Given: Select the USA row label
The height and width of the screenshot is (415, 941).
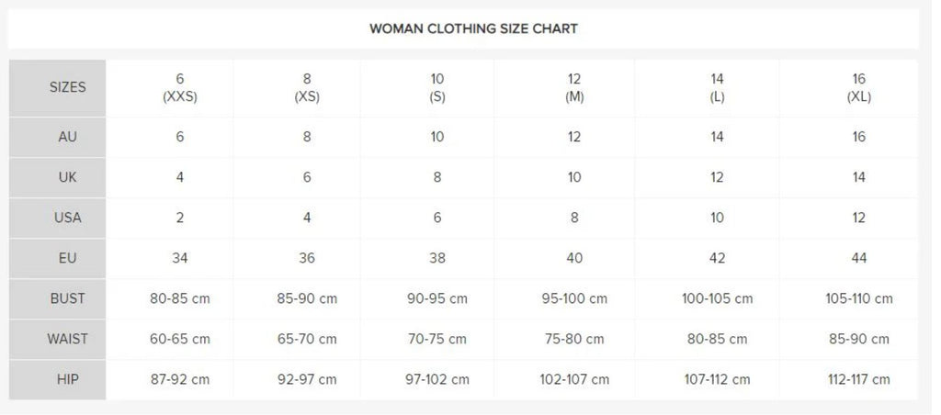Looking at the screenshot, I should [x=58, y=219].
